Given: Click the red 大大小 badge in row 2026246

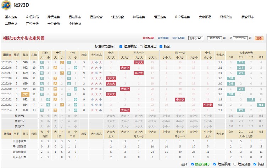Looking at the screenshot, I should click(x=125, y=68).
